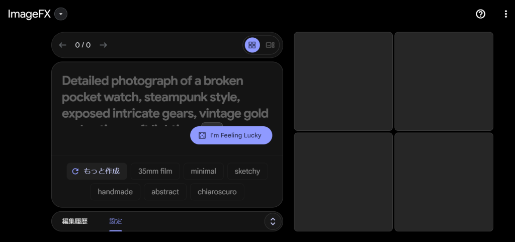Image resolution: width=515 pixels, height=242 pixels.
Task: Expand the settings panel with up-down chevron
Action: 273,221
